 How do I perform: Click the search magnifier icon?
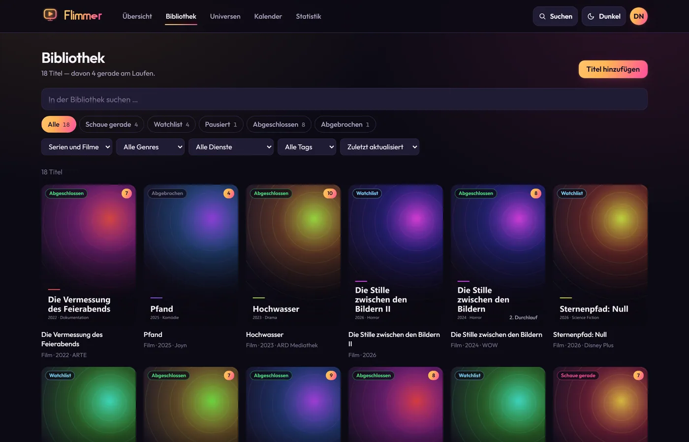[542, 16]
